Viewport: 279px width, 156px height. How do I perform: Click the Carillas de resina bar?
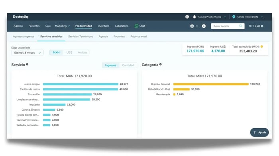coord(81,89)
